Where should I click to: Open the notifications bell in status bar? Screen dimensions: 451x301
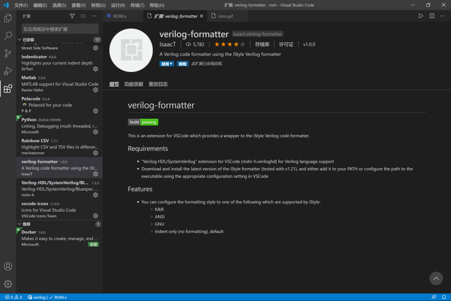pos(444,297)
